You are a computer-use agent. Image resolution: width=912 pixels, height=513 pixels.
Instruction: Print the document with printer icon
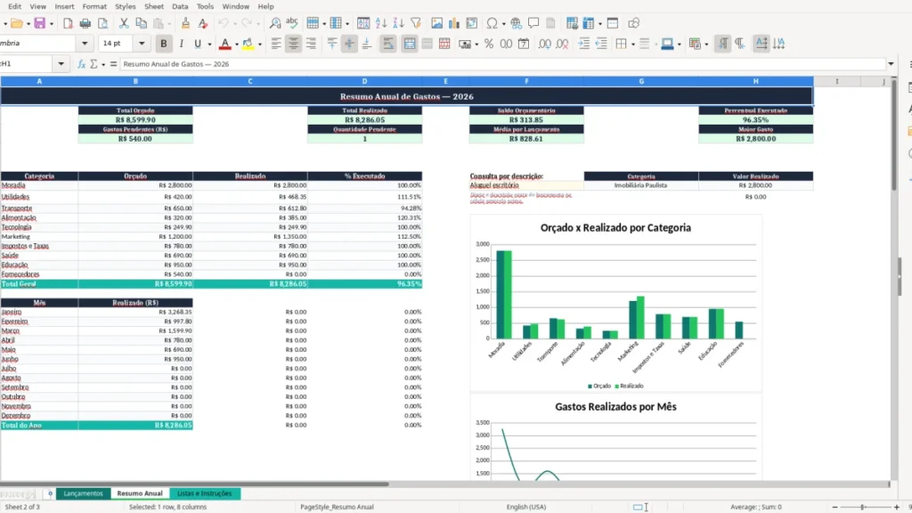pos(85,23)
